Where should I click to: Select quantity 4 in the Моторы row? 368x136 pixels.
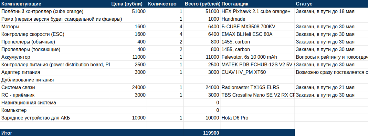tap(165, 27)
